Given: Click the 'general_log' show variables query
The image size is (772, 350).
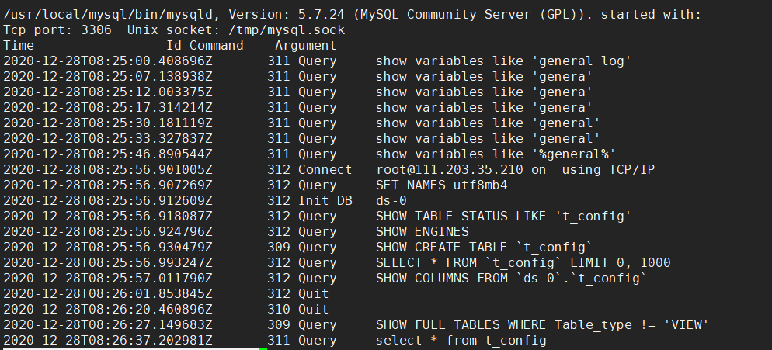Looking at the screenshot, I should click(x=503, y=61).
